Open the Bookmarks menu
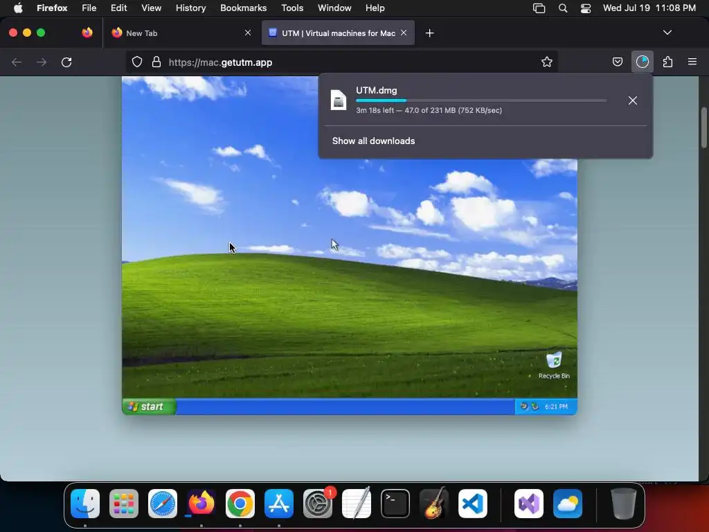 [243, 8]
